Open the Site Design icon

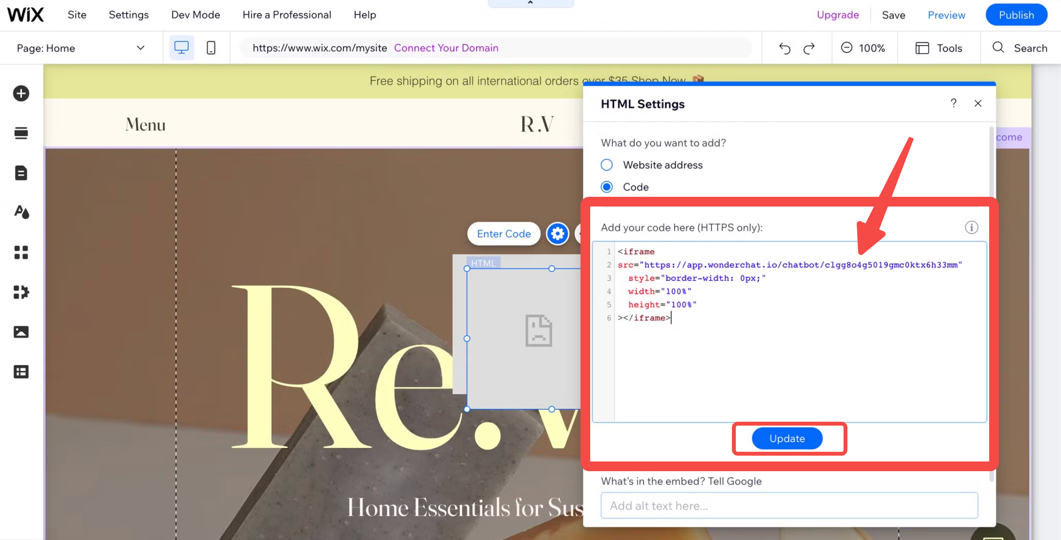[21, 212]
